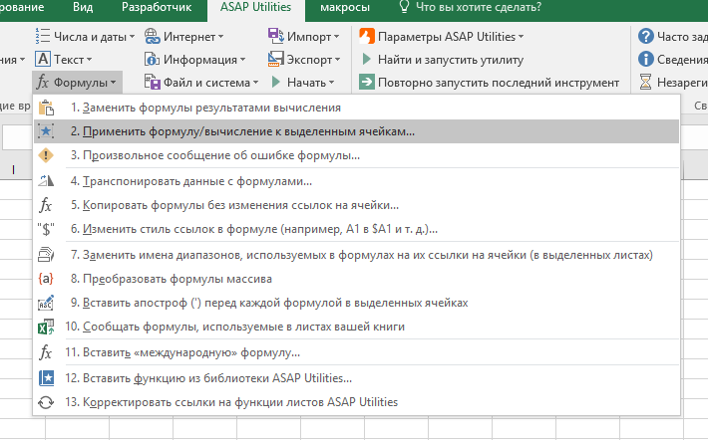Click the transpose data with formulas icon
Image resolution: width=708 pixels, height=440 pixels.
(x=46, y=181)
